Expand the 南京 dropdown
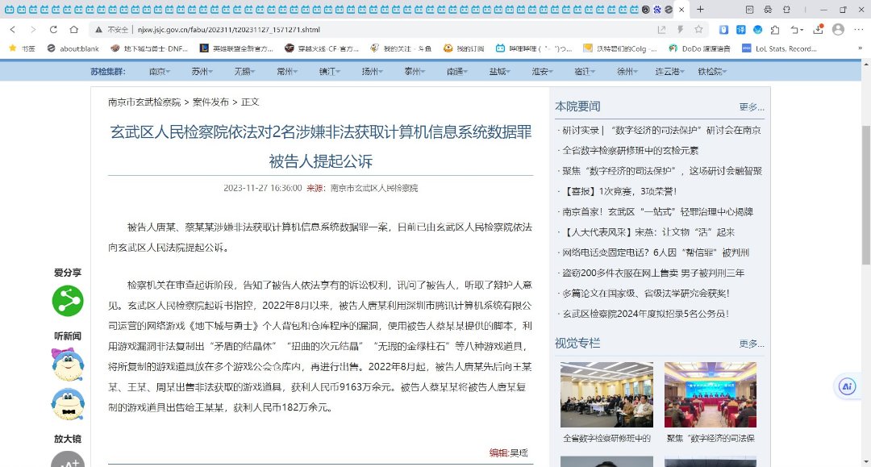 (160, 71)
